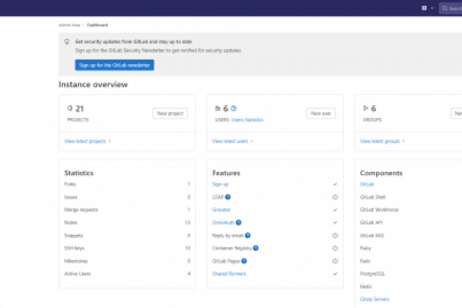This screenshot has height=308, width=462.
Task: Open the Gravatar feature link
Action: 221,210
